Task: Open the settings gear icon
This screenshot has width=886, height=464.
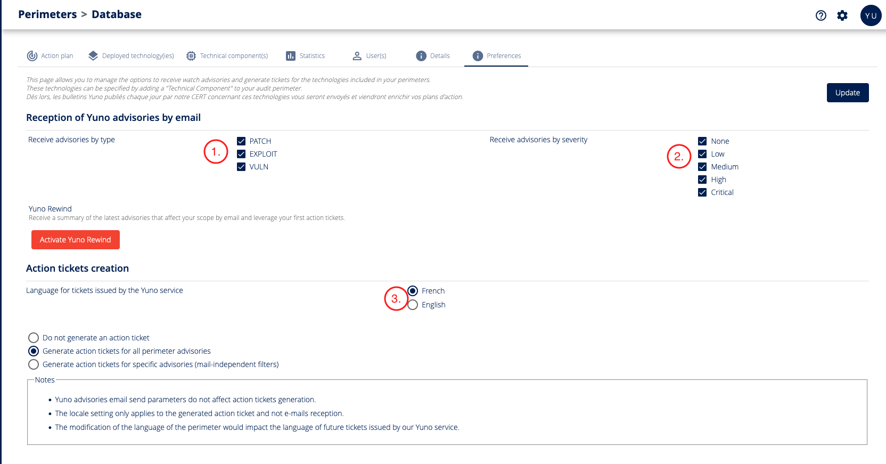Action: (842, 15)
